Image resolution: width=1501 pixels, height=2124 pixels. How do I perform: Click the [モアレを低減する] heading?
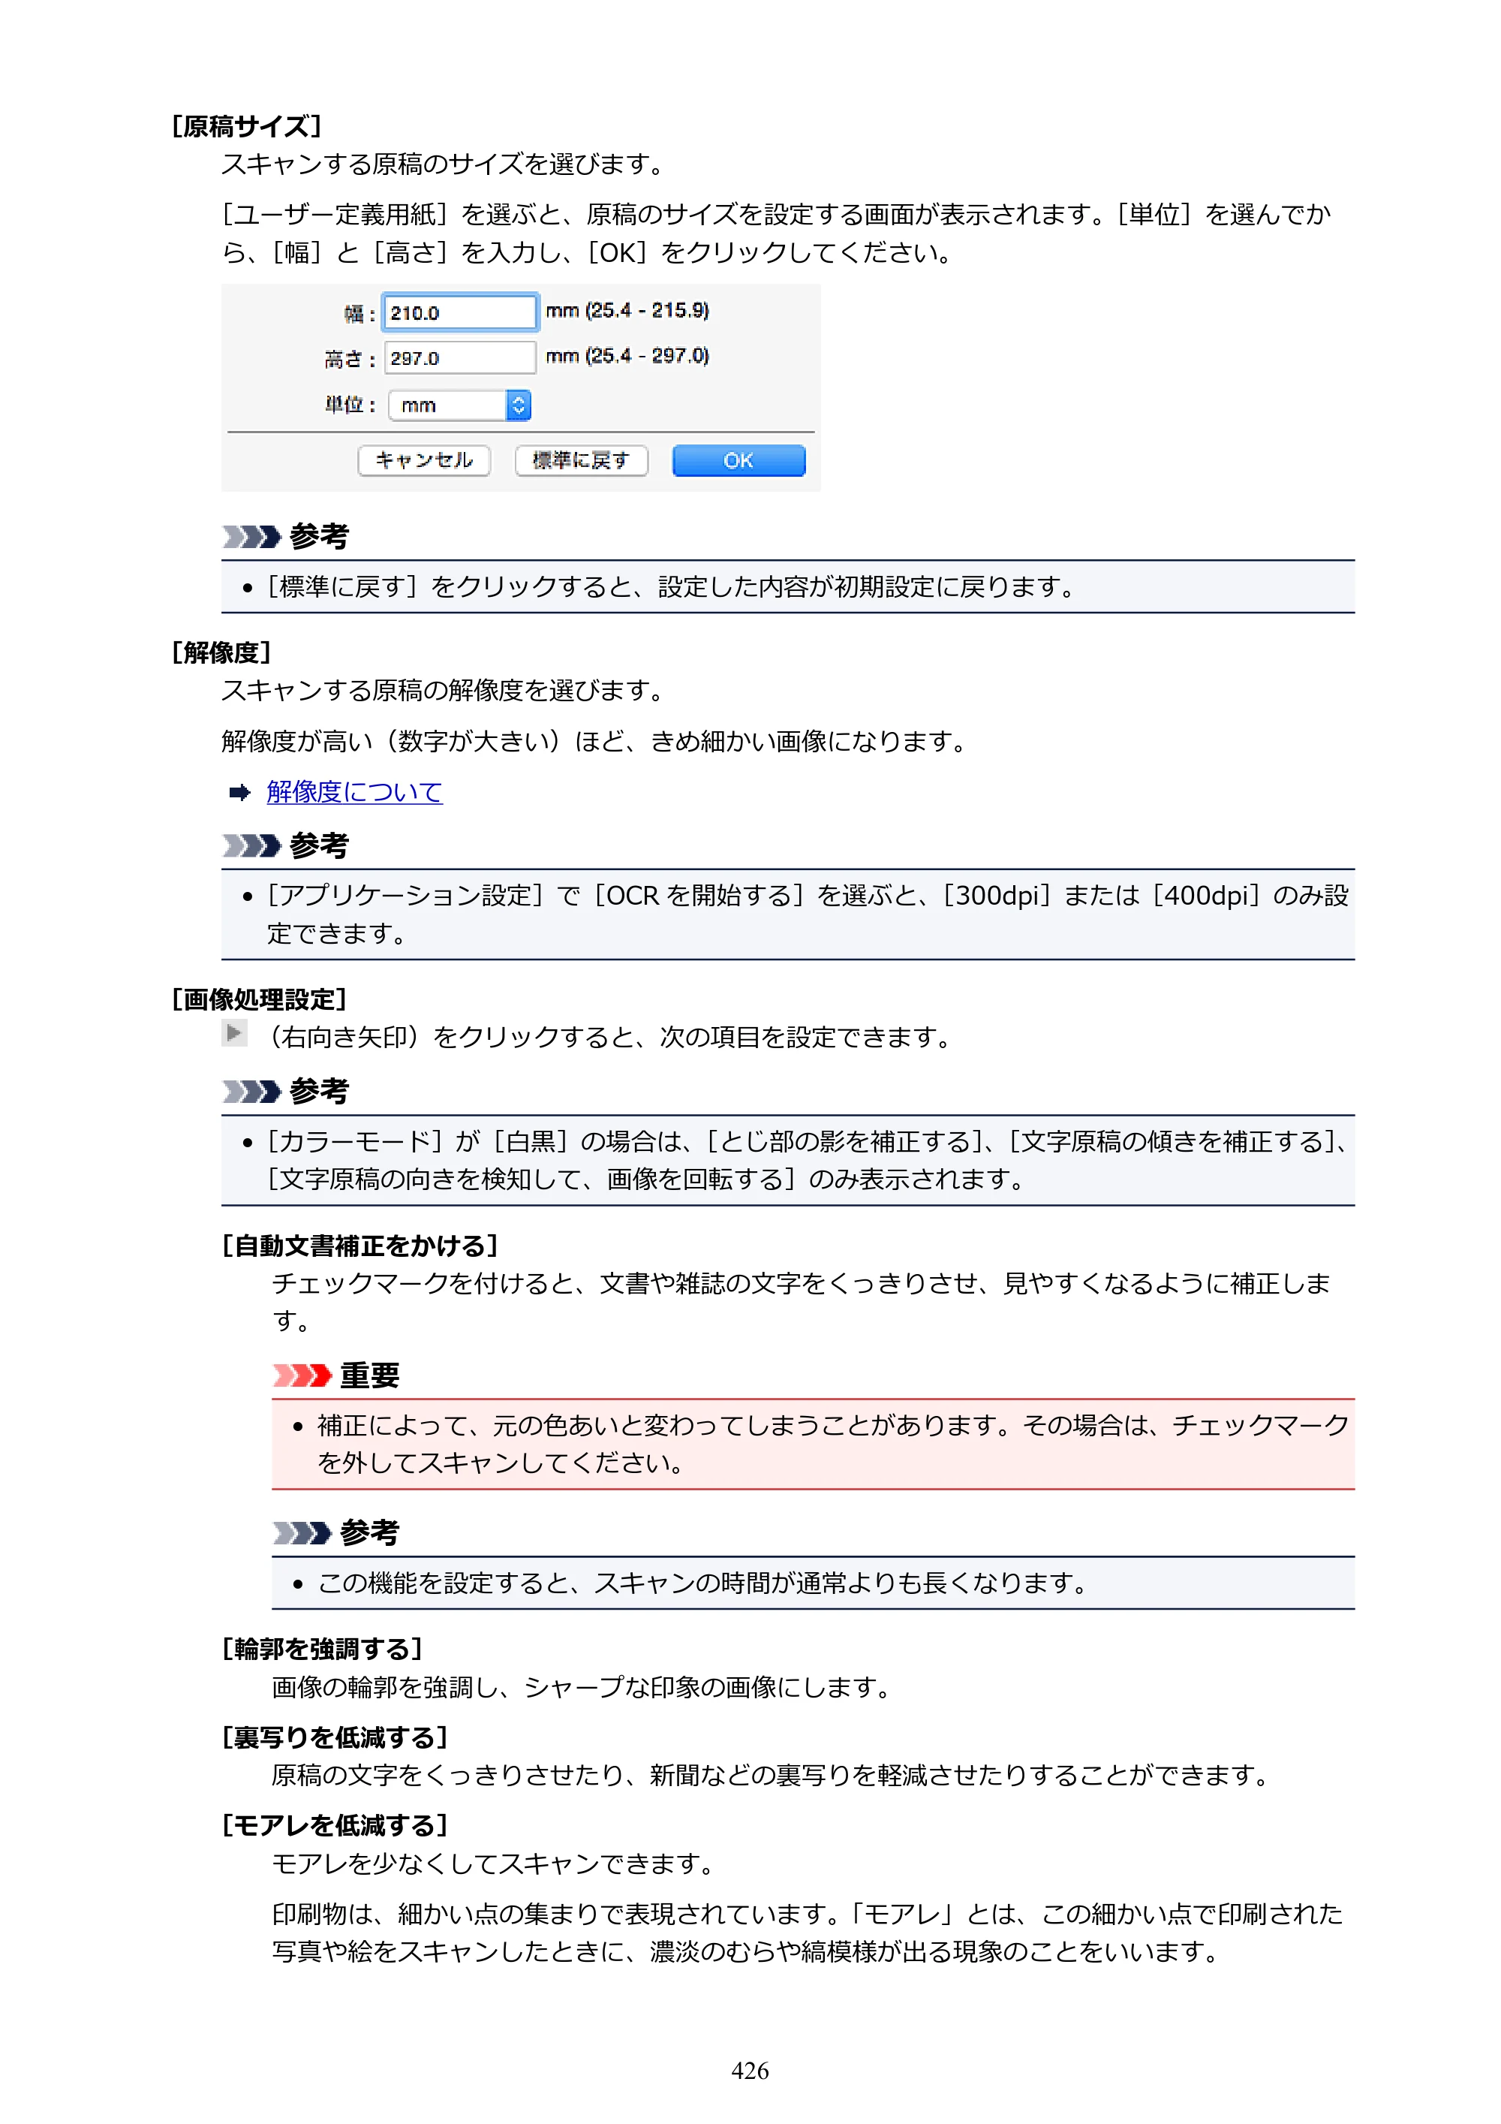[x=335, y=1825]
